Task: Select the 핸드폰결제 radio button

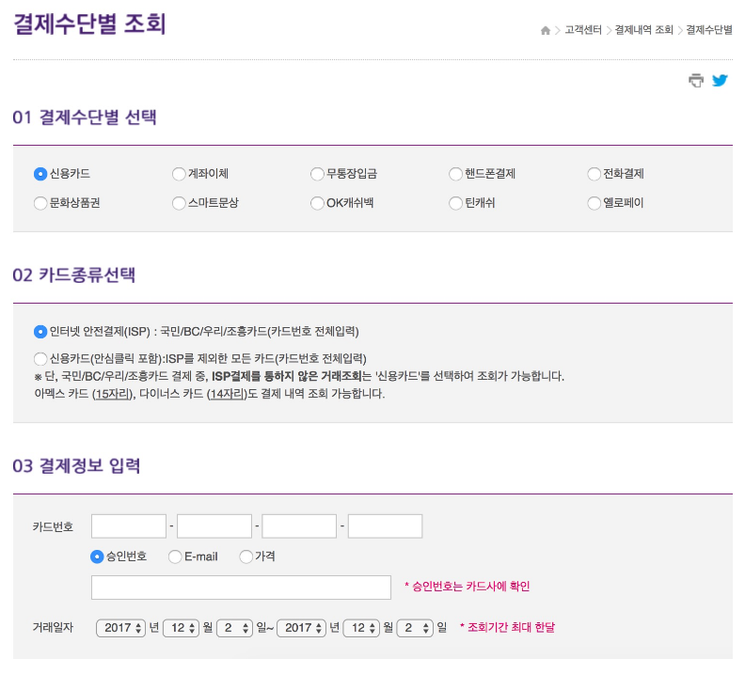Action: pos(455,174)
